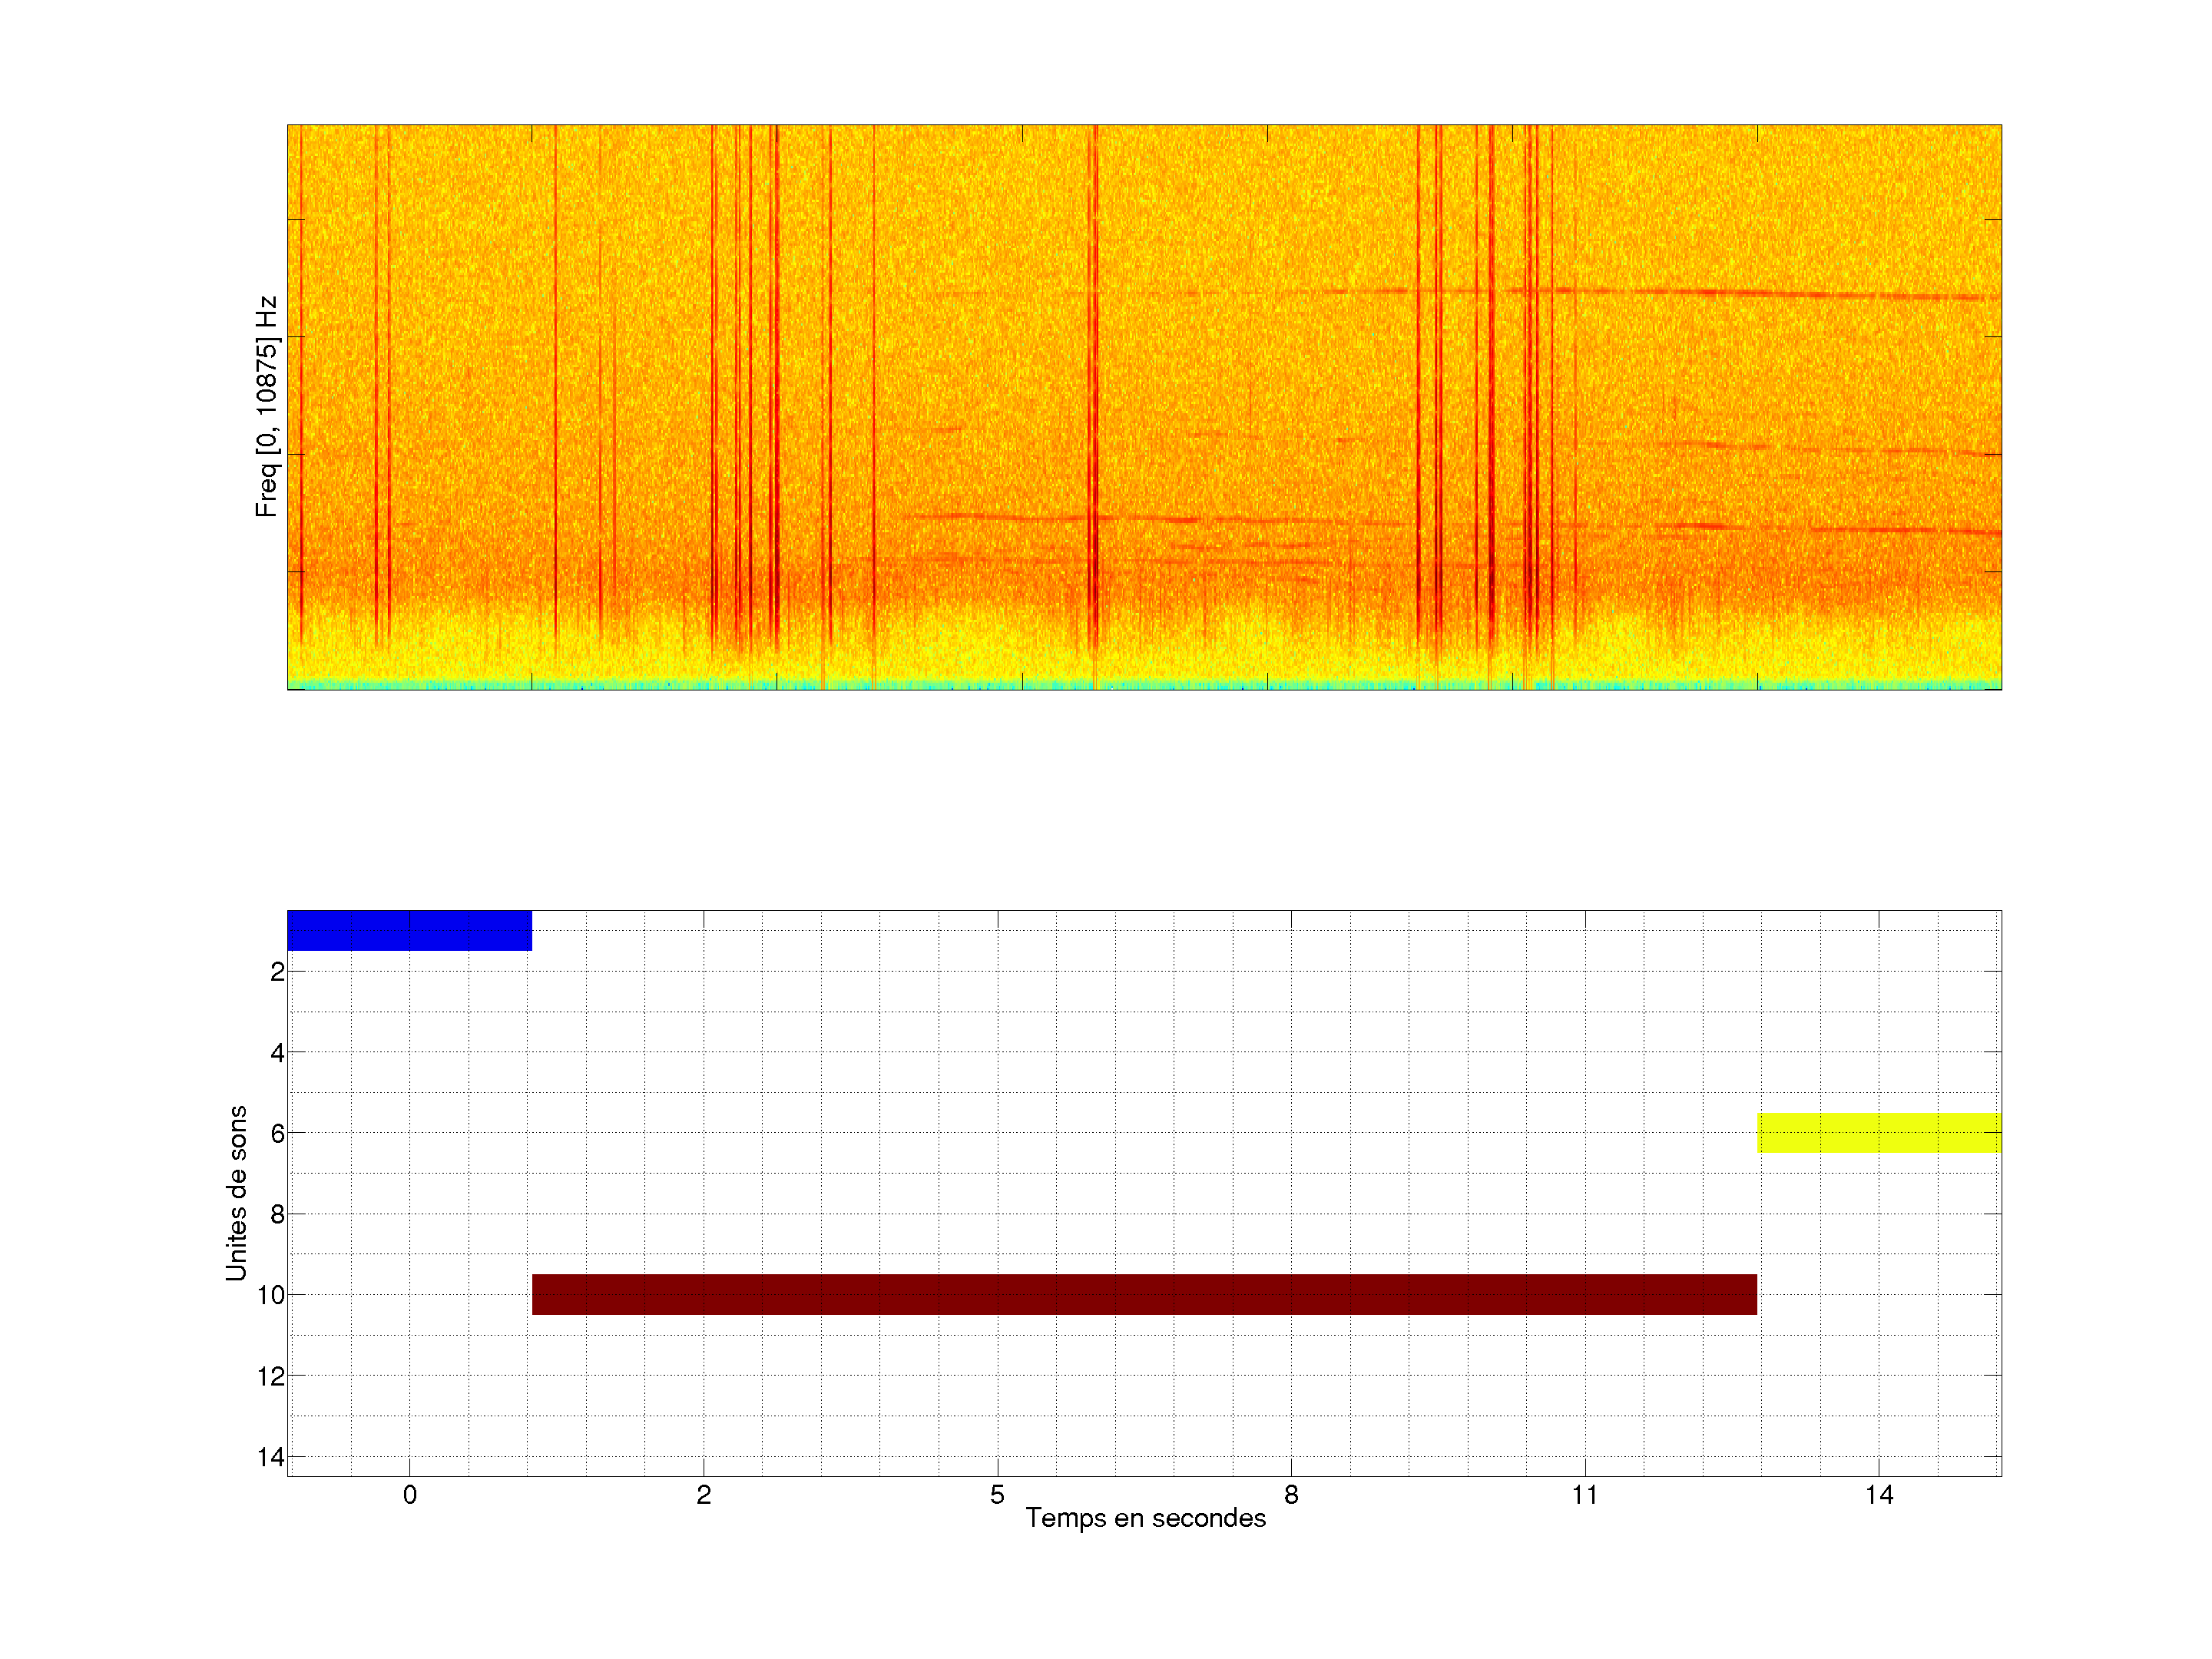Click y-axis tick label 6

[277, 1133]
